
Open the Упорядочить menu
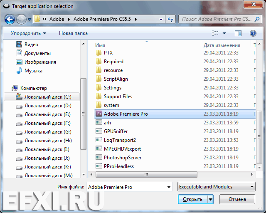(x=28, y=33)
